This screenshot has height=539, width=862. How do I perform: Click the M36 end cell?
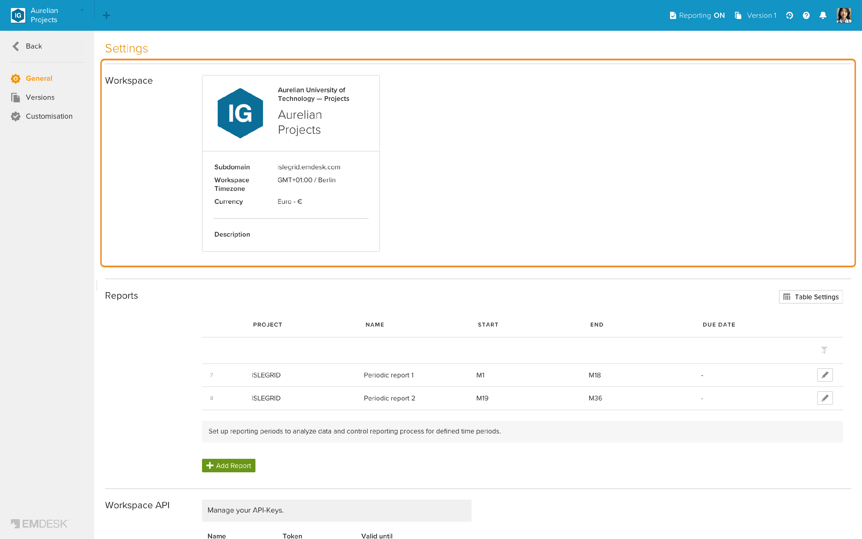coord(595,398)
